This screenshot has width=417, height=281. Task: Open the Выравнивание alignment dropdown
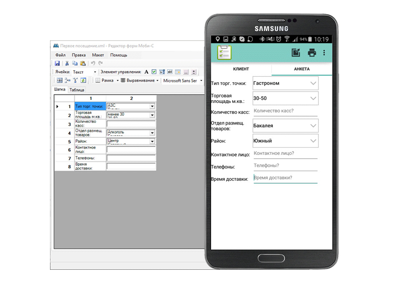pos(158,80)
